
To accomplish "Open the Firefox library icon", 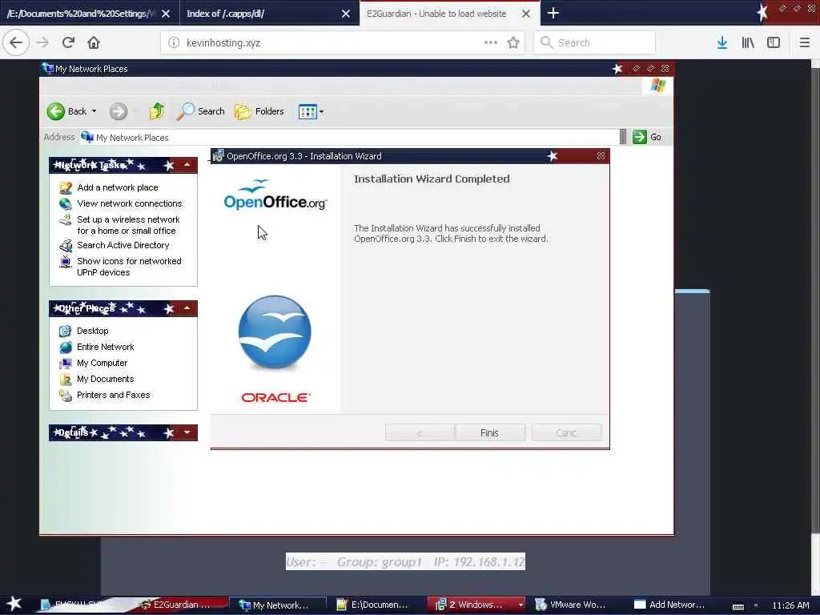I will (x=748, y=42).
